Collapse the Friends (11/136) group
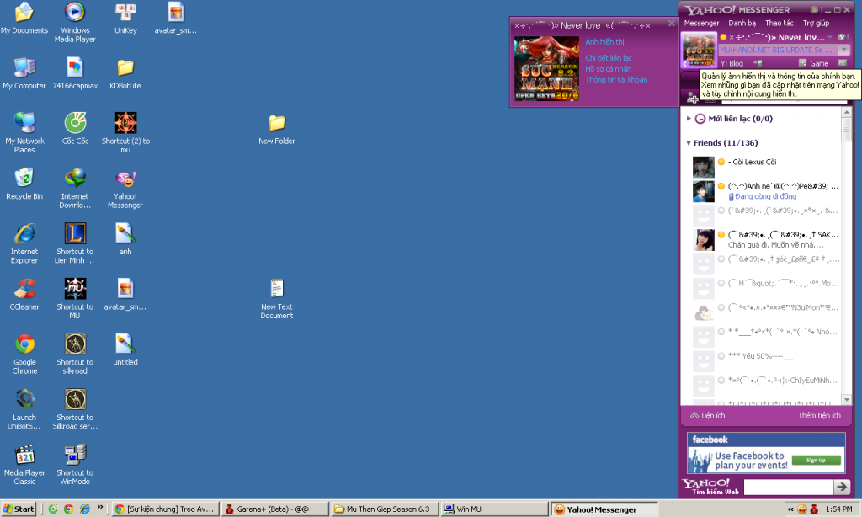This screenshot has height=517, width=862. (689, 143)
